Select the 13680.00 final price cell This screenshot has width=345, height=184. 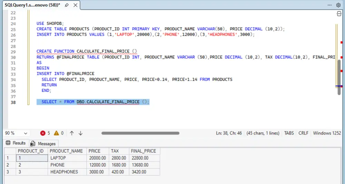(x=144, y=165)
